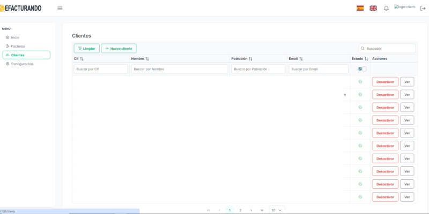This screenshot has width=429, height=214.
Task: Go to Inicio in the sidebar
Action: pos(15,37)
